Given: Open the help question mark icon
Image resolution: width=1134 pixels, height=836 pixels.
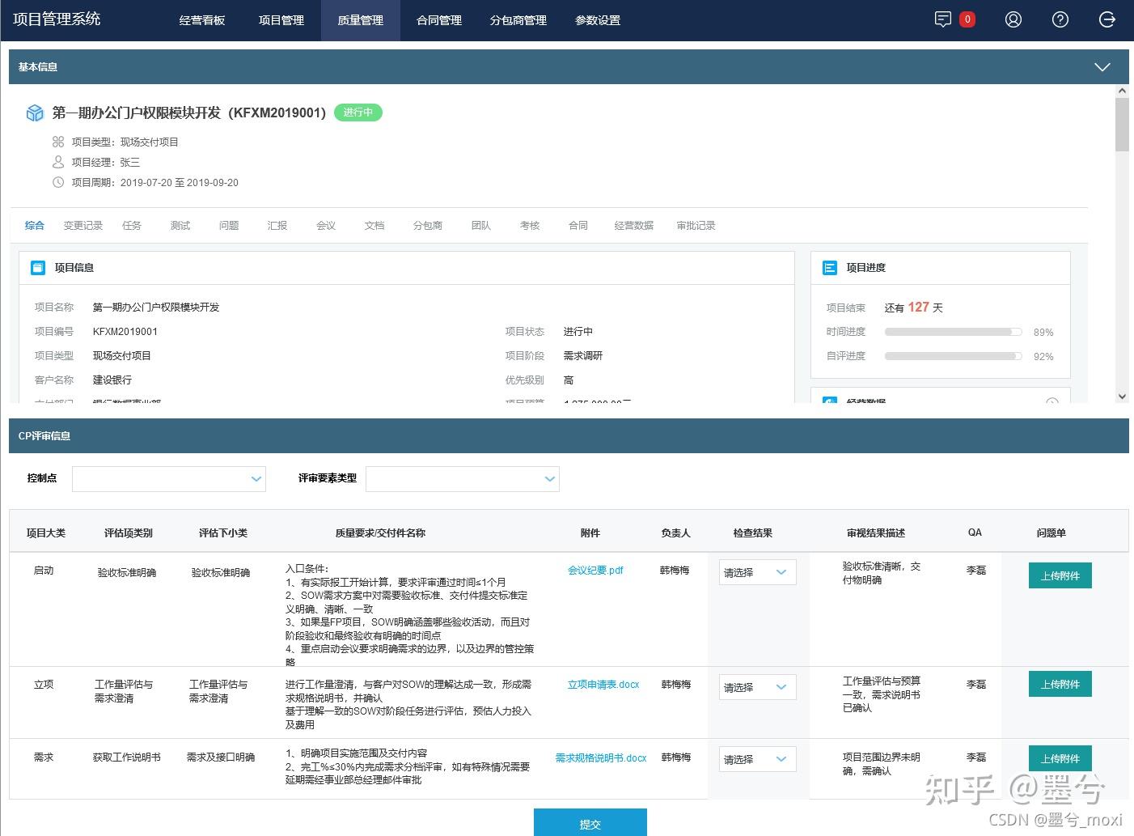Looking at the screenshot, I should [1060, 19].
